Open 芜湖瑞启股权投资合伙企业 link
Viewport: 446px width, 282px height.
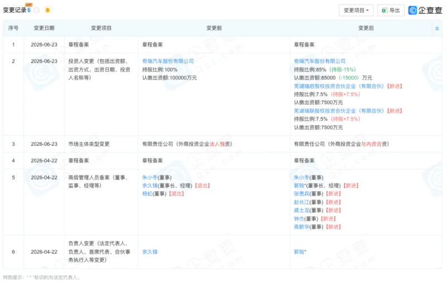point(339,86)
